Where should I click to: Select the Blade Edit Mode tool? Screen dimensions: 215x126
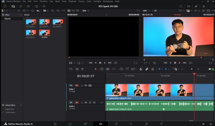[x=108, y=69]
